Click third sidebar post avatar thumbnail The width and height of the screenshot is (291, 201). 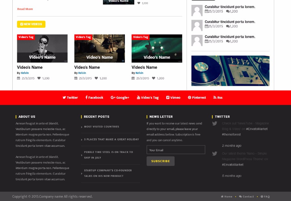tap(197, 40)
